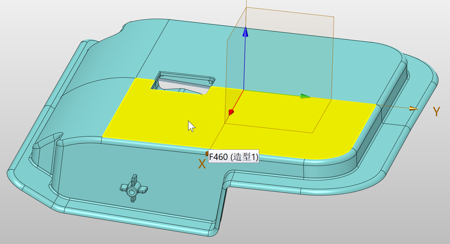This screenshot has height=244, width=450.
Task: Click the blue Z-axis arrow
Action: [x=246, y=32]
